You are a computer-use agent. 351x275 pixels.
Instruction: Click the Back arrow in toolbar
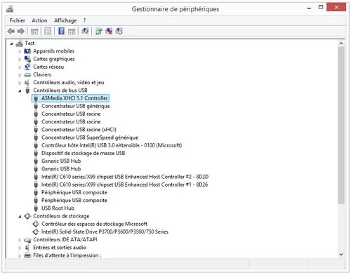[11, 31]
